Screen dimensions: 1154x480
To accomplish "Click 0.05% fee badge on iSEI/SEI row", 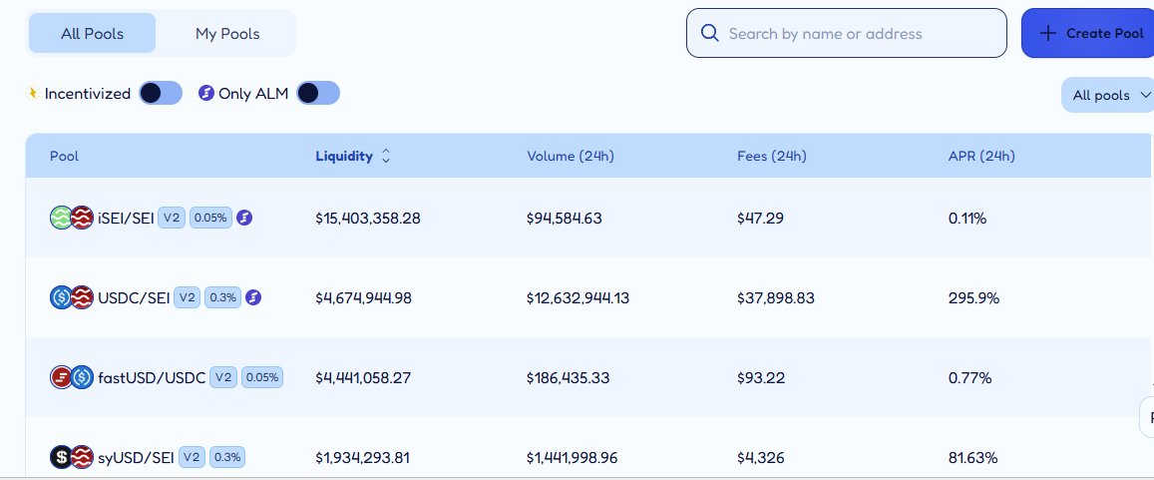I will (211, 218).
